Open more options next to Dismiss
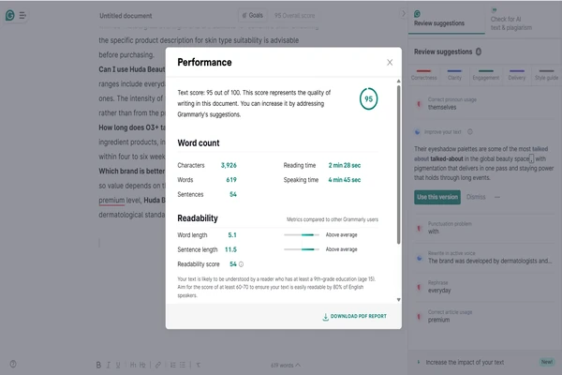 coord(497,197)
